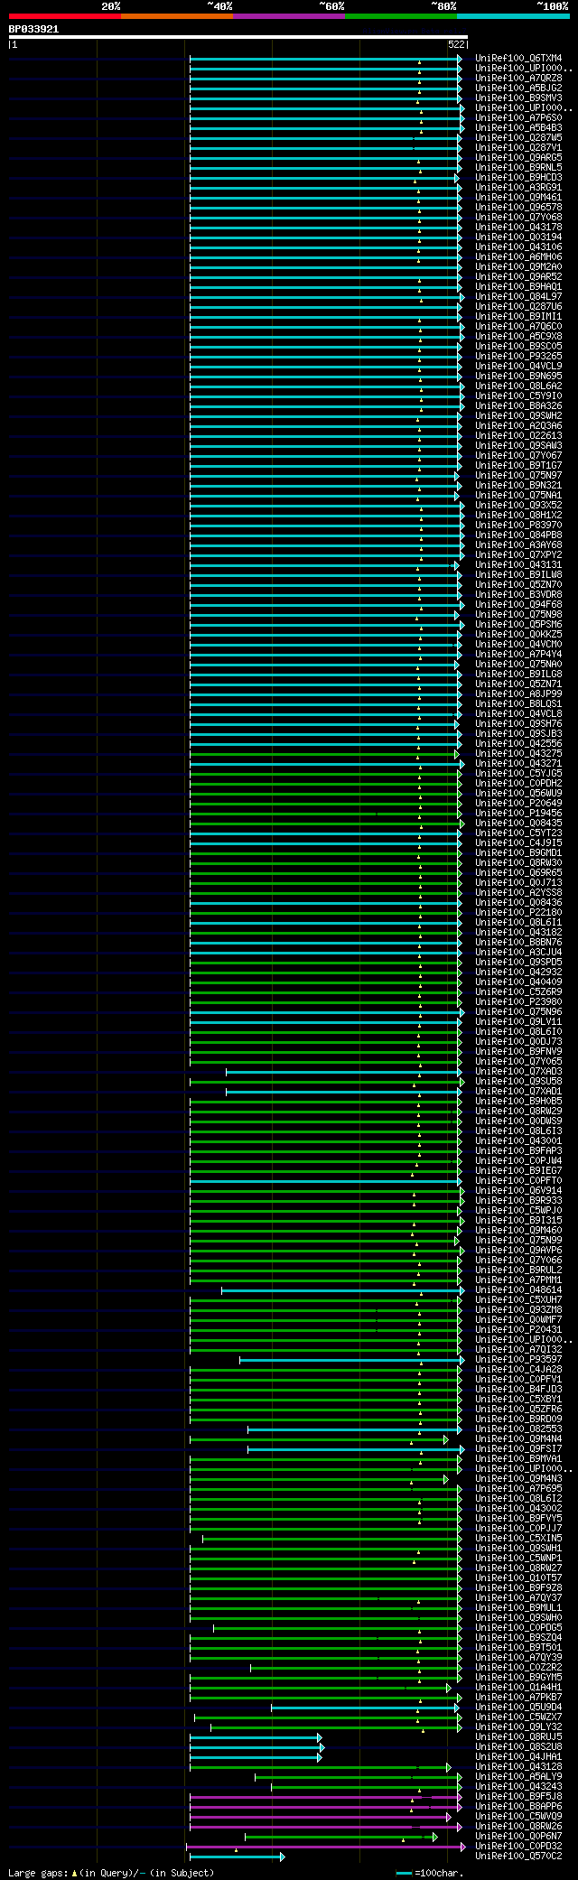
Task: Click the cyan ~100% identity legend segment
Action: click(513, 16)
